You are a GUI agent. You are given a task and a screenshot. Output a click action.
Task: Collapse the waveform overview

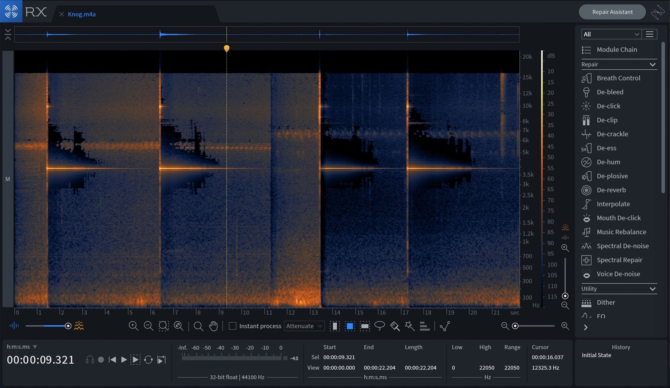[8, 35]
